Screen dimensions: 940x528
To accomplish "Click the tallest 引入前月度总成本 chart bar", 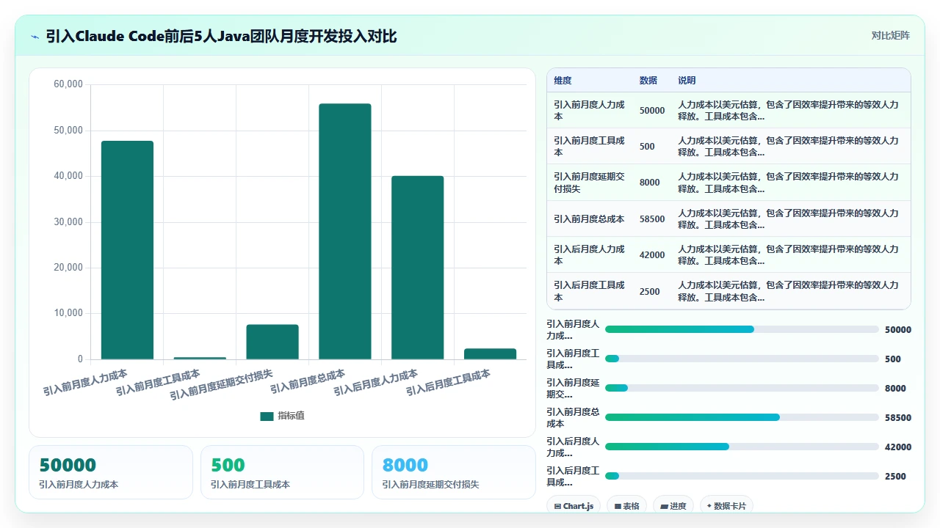I will pos(345,231).
